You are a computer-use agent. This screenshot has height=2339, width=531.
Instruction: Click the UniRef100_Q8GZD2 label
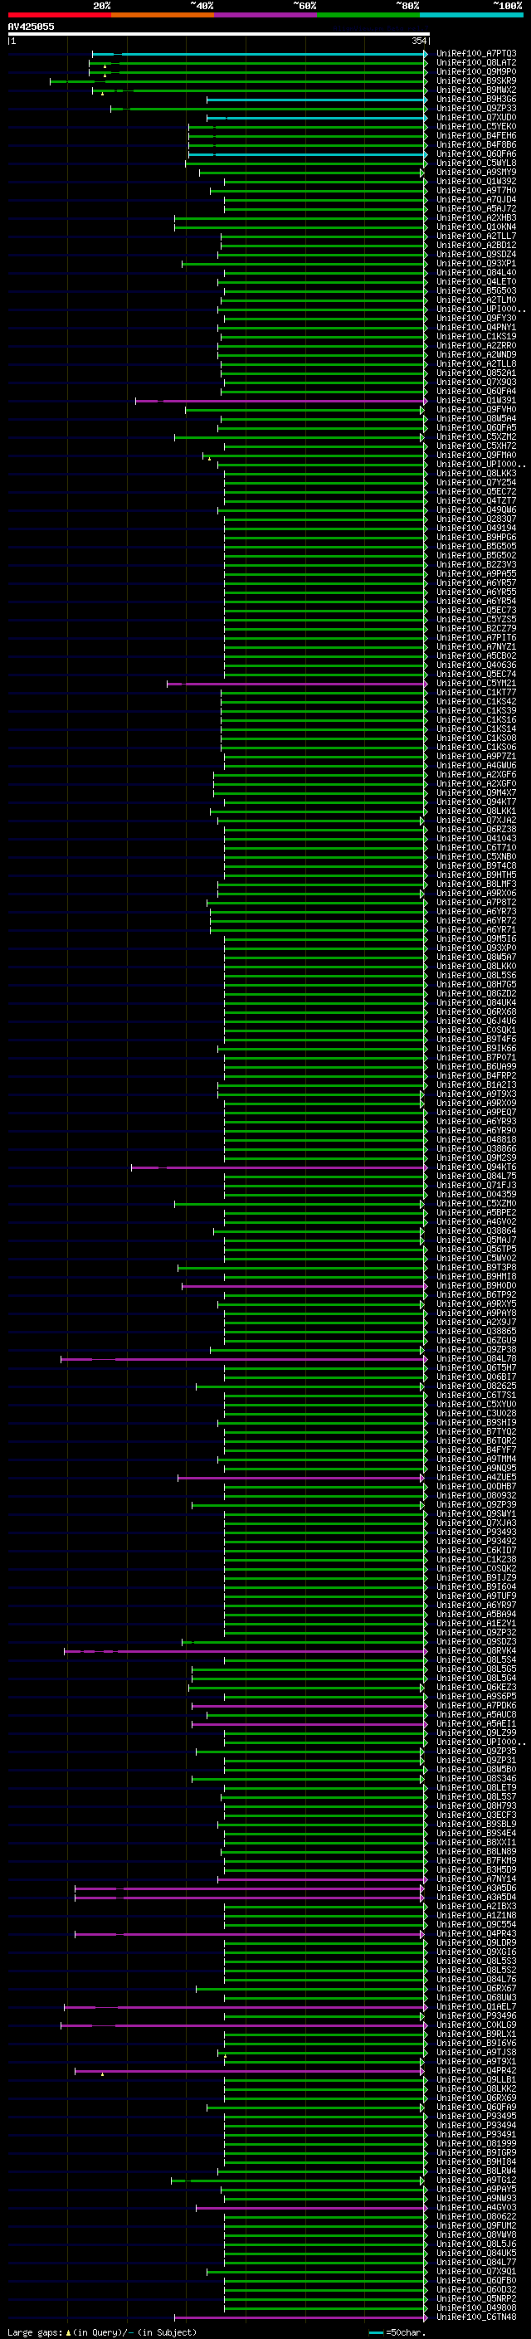475,993
